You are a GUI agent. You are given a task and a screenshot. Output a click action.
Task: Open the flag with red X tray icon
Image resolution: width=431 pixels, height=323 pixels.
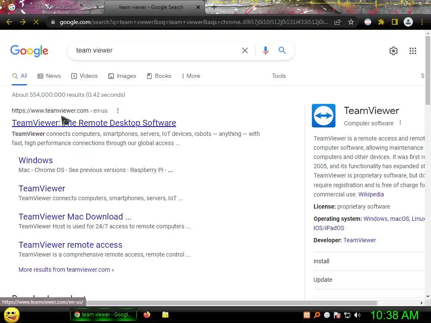[x=337, y=315]
